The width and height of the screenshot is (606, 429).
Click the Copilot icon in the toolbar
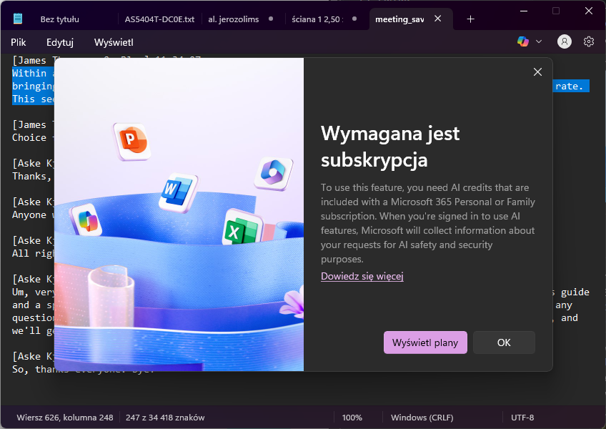coord(523,41)
